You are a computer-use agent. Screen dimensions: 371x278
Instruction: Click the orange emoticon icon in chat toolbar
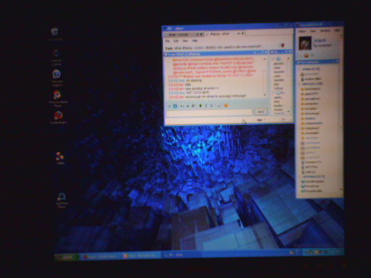tap(226, 106)
